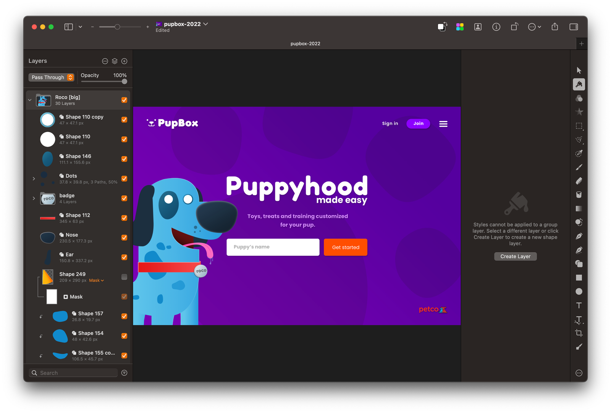Screen dimensions: 611x413
Task: Click the layer Search field
Action: coord(76,373)
